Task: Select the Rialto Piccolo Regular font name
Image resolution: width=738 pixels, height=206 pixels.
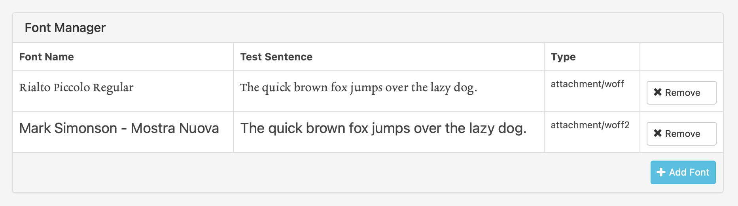Action: (76, 87)
